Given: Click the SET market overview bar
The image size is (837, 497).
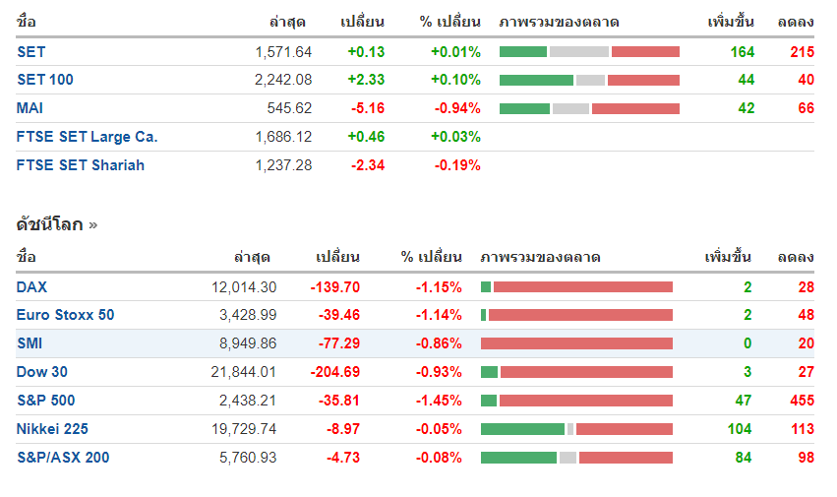Looking at the screenshot, I should 589,52.
